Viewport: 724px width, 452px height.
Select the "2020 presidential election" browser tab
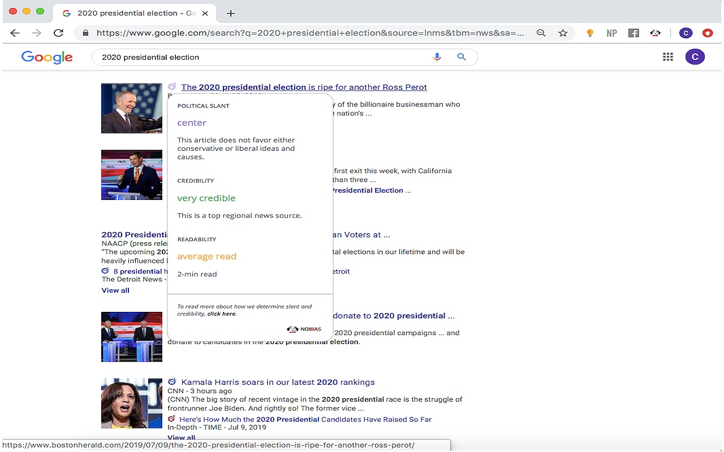pyautogui.click(x=133, y=13)
